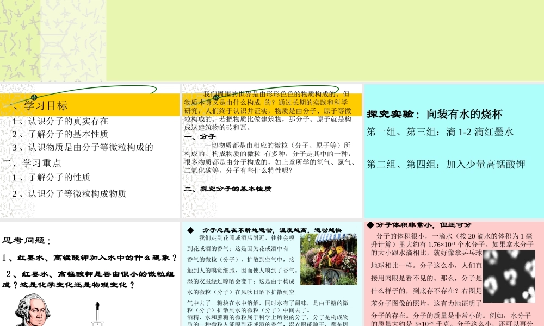Click the portrait illustration of white-haired man
This screenshot has height=326, width=544.
33,310
